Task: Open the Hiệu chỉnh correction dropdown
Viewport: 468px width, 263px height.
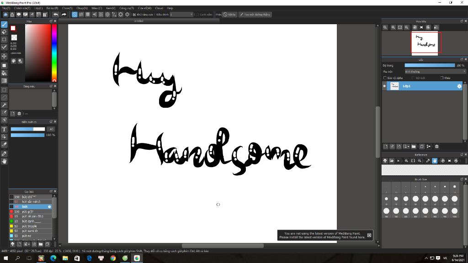Action: pyautogui.click(x=181, y=14)
